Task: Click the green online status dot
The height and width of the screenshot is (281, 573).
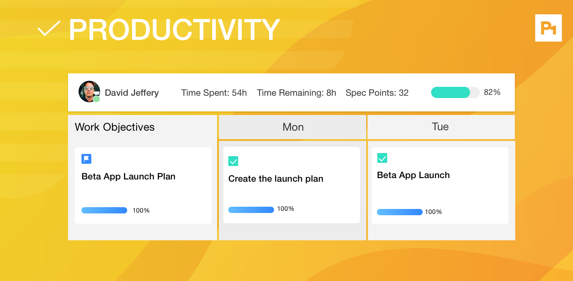Action: pos(96,99)
